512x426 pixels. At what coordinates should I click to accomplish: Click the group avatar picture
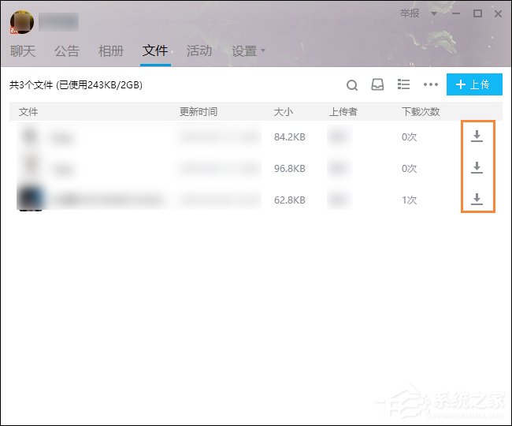(21, 22)
